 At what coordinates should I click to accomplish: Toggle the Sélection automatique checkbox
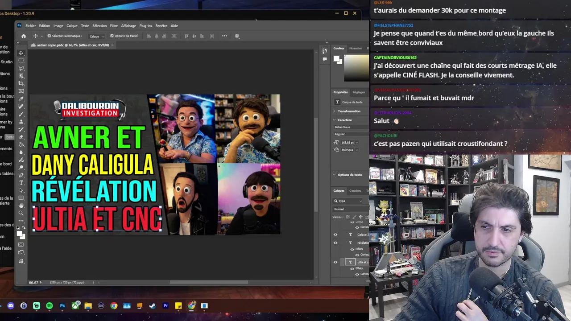[x=49, y=36]
